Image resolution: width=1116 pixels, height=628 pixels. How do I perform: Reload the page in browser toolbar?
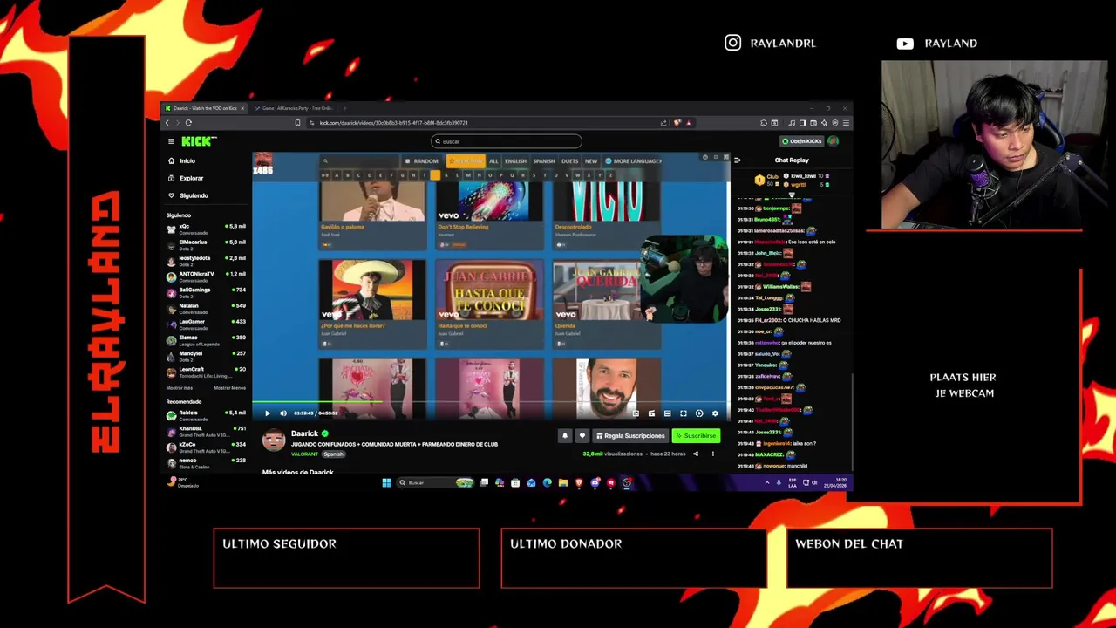coord(188,123)
